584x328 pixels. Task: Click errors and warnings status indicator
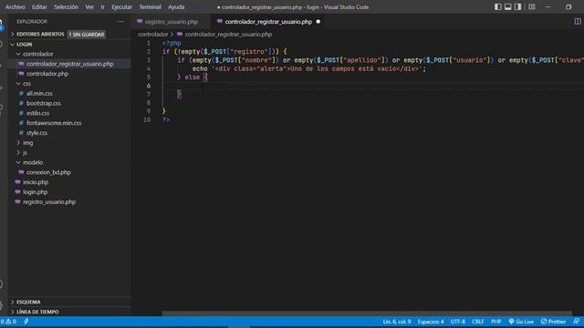pyautogui.click(x=8, y=322)
